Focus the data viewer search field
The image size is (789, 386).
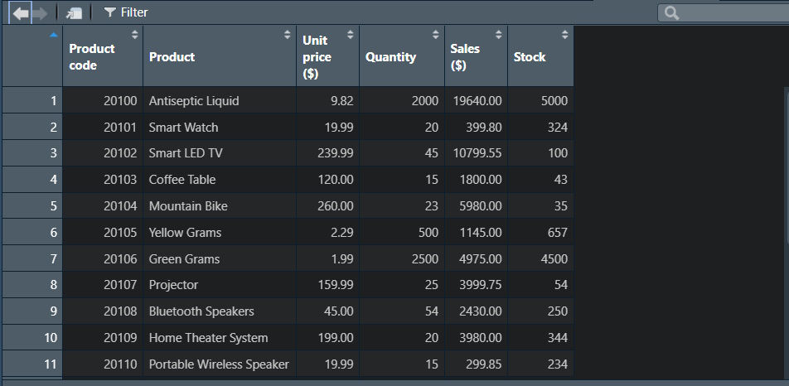click(729, 13)
